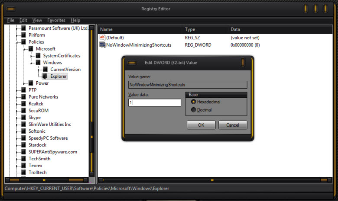Collapse the Windows tree node

(x=31, y=63)
